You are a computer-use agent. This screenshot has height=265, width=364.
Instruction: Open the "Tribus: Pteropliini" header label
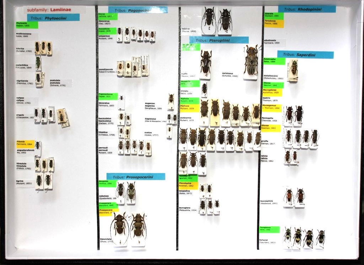(219, 40)
